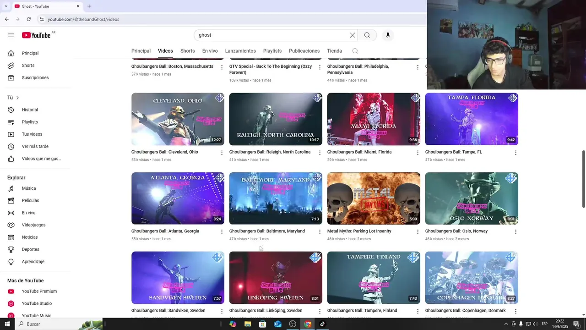Screen dimensions: 586x330
Task: Switch to the Principal channel tab
Action: pyautogui.click(x=141, y=51)
